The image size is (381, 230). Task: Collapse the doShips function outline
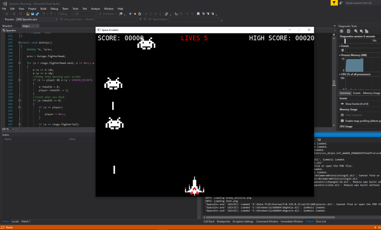(x=19, y=42)
